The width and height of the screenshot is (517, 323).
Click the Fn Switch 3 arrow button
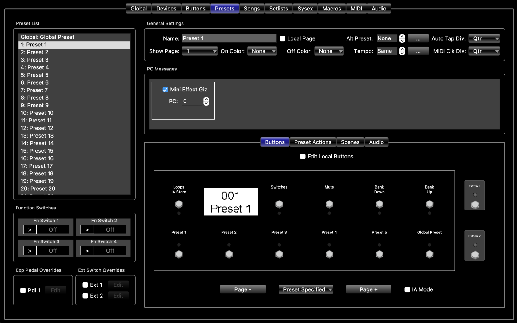pyautogui.click(x=30, y=251)
